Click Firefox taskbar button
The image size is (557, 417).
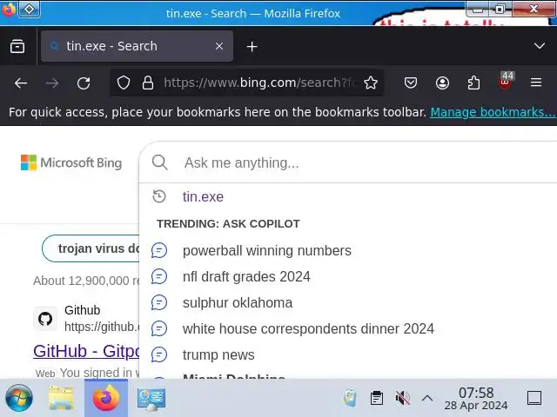[106, 398]
